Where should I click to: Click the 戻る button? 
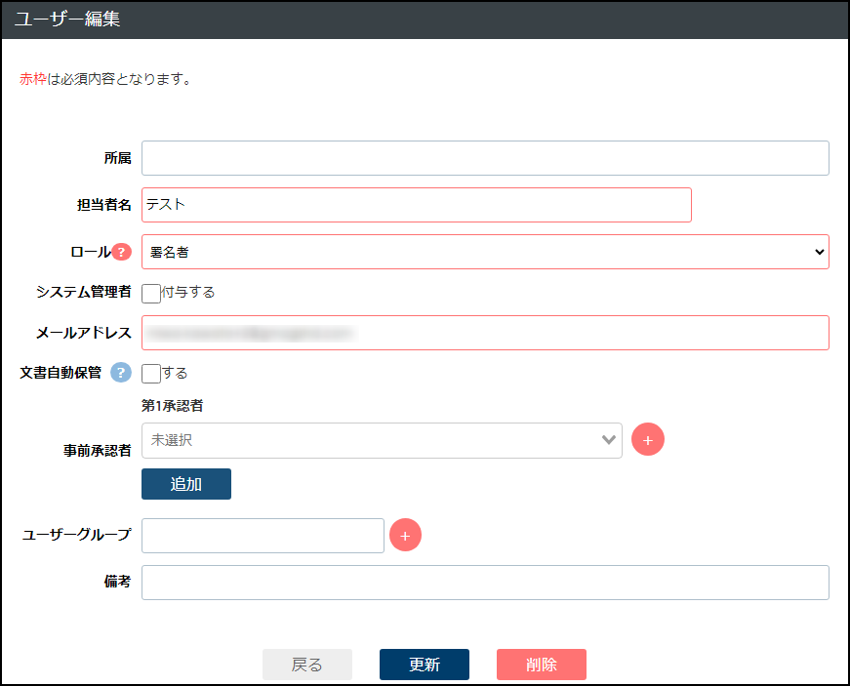pyautogui.click(x=306, y=665)
